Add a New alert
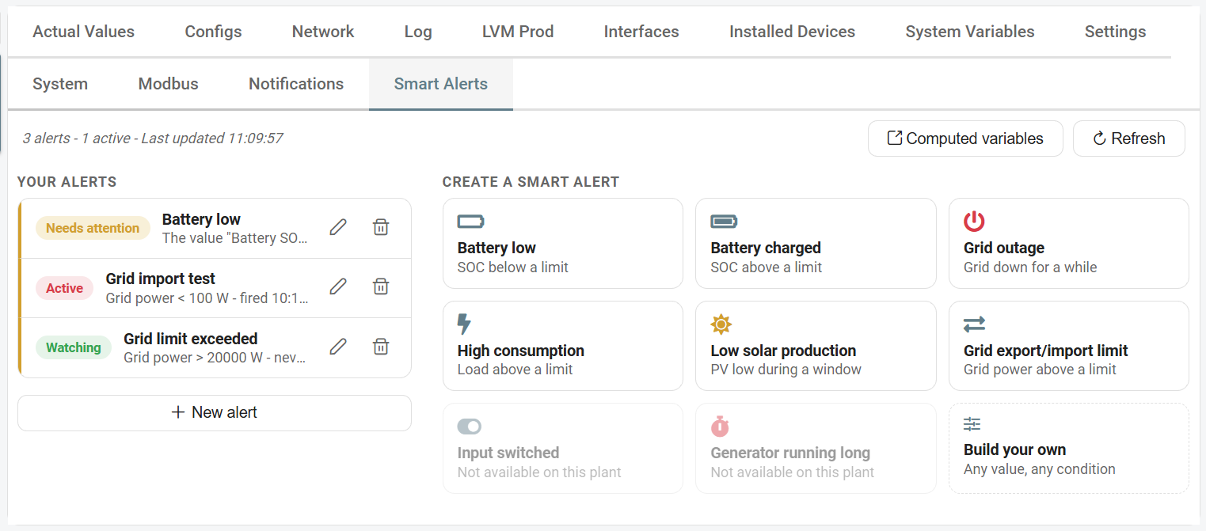The height and width of the screenshot is (531, 1206). click(x=215, y=412)
